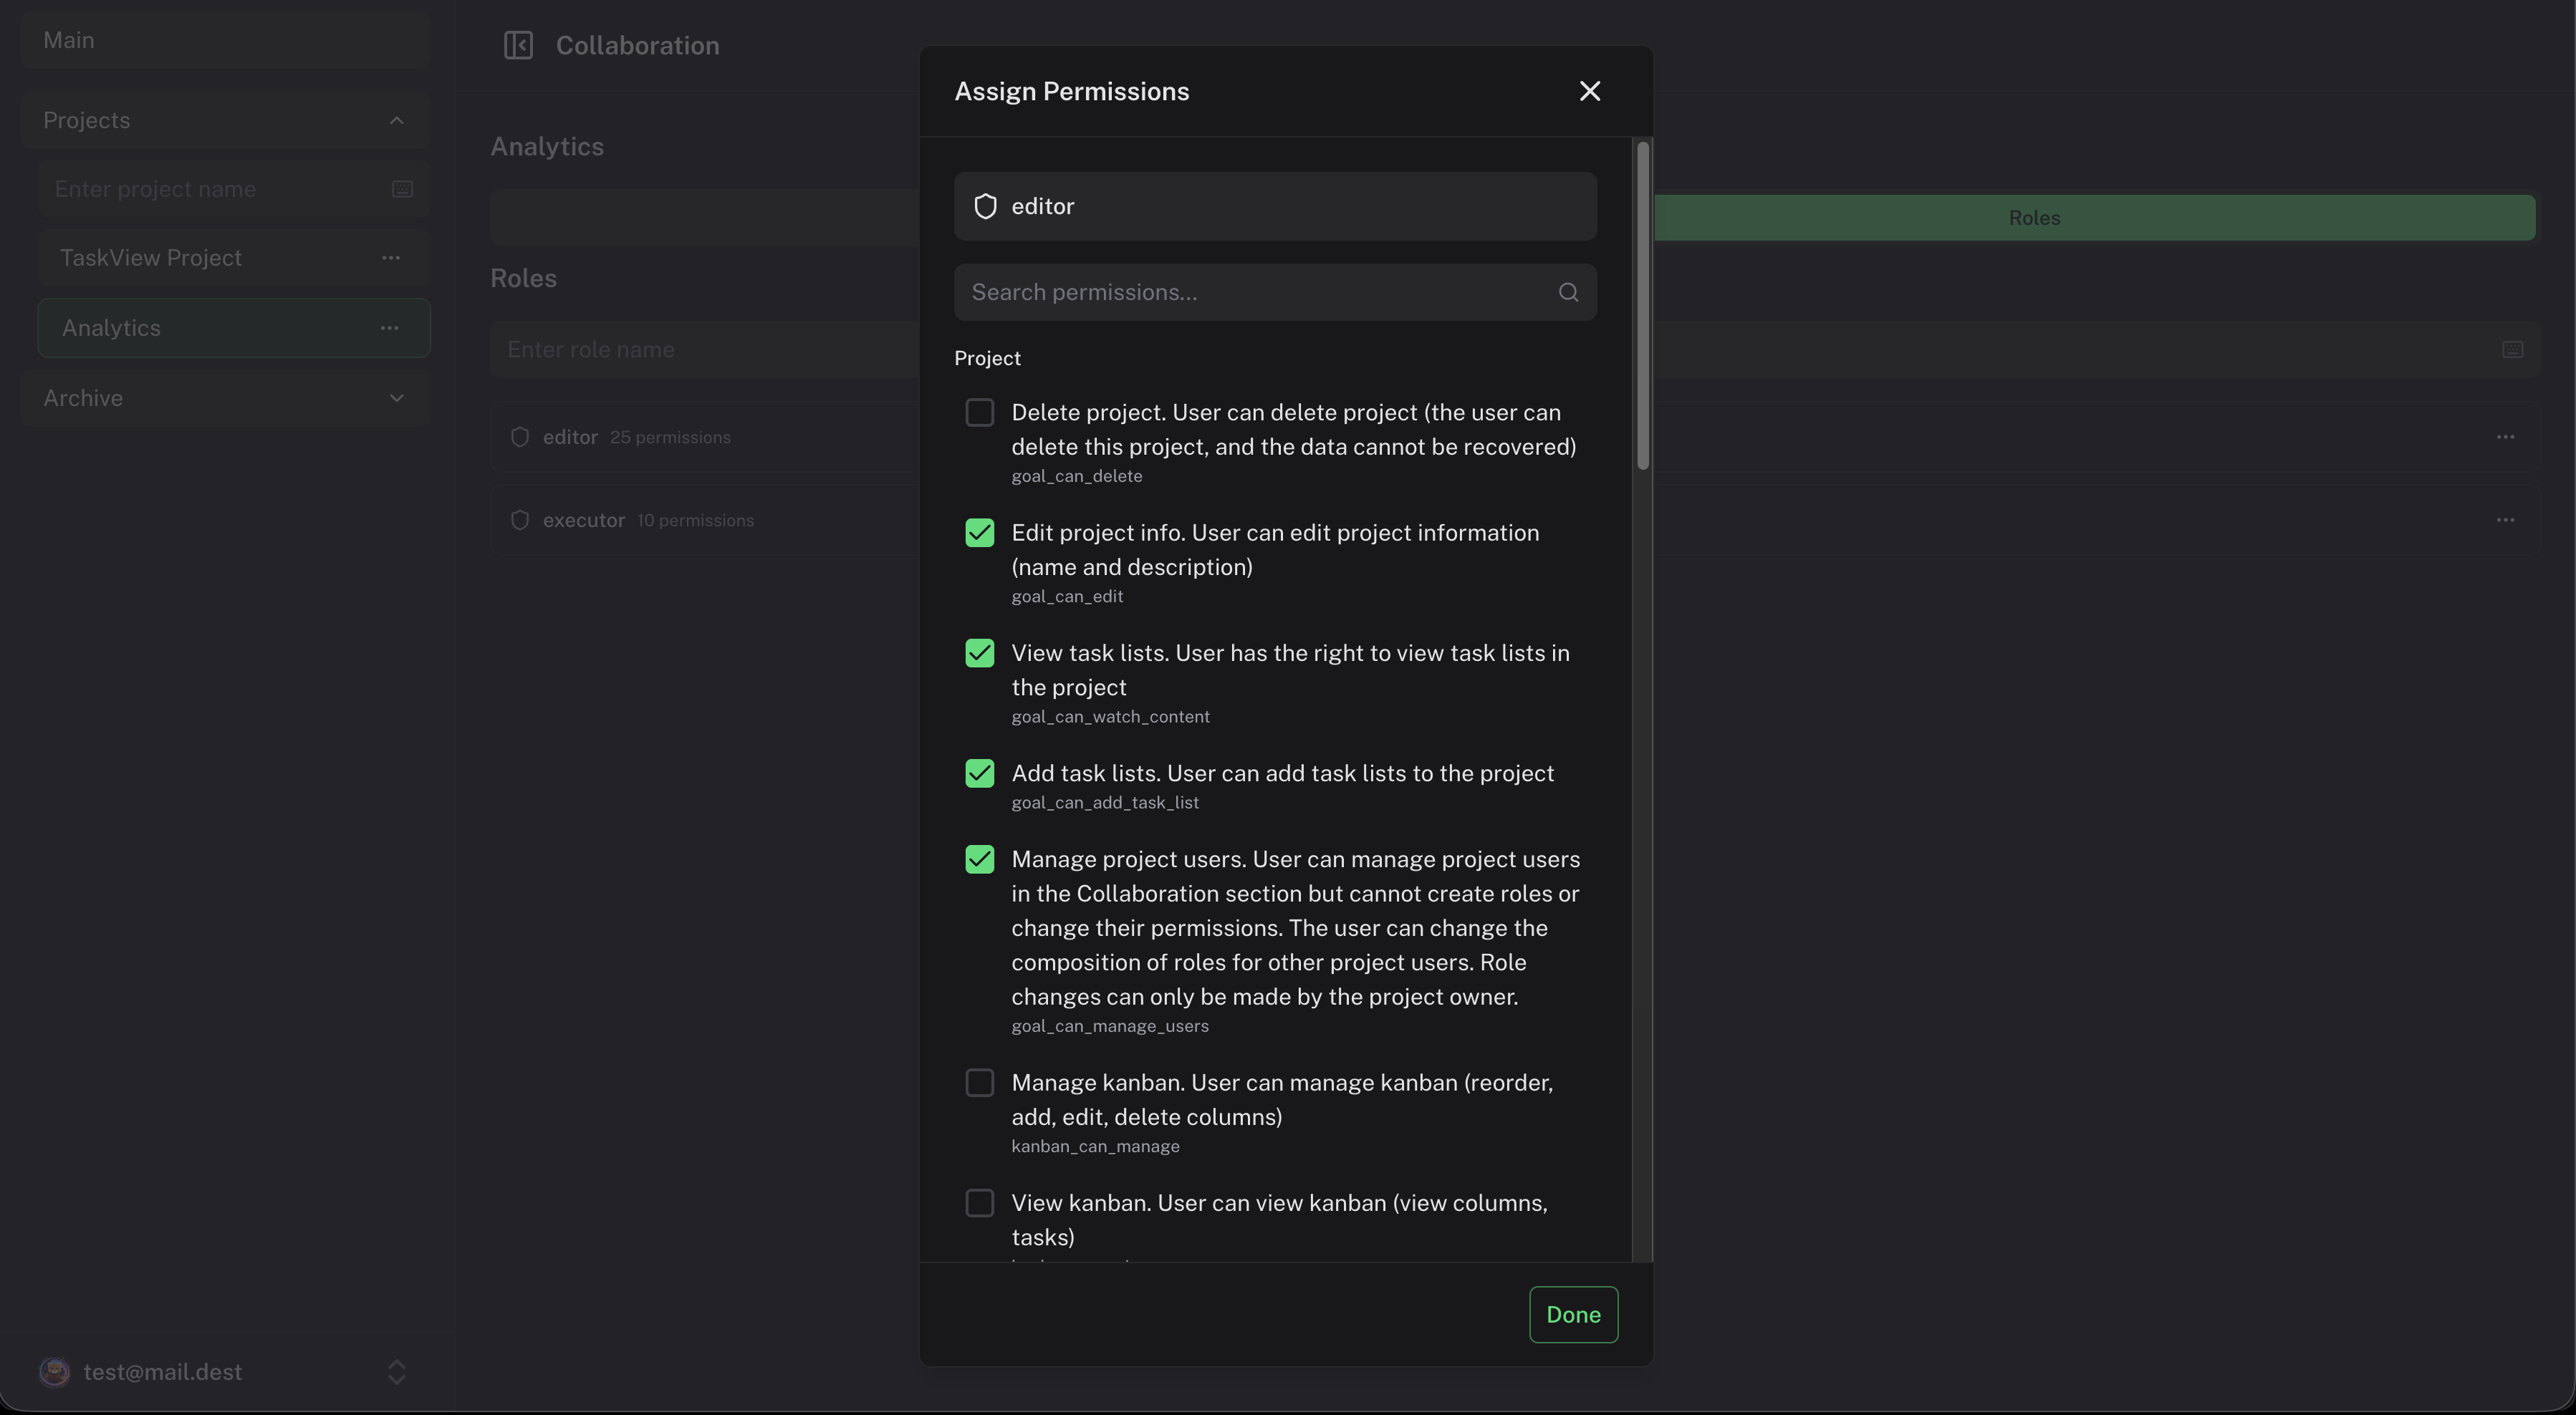Collapse the Projects section

point(396,120)
